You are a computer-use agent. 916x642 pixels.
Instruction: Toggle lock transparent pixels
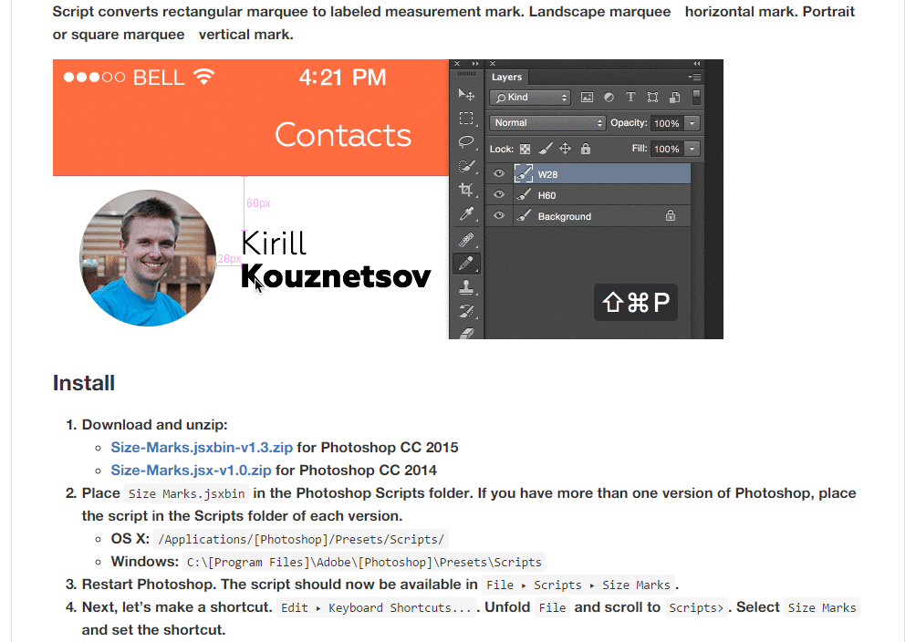click(526, 149)
